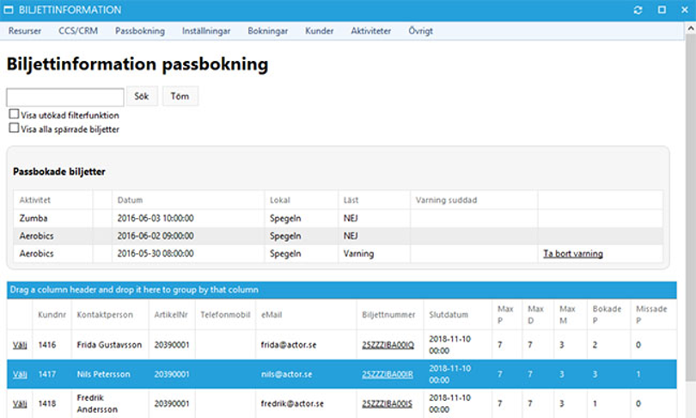Open the Resurser menu
Image resolution: width=696 pixels, height=418 pixels.
(x=25, y=31)
